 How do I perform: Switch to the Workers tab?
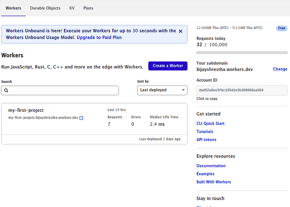point(13,8)
